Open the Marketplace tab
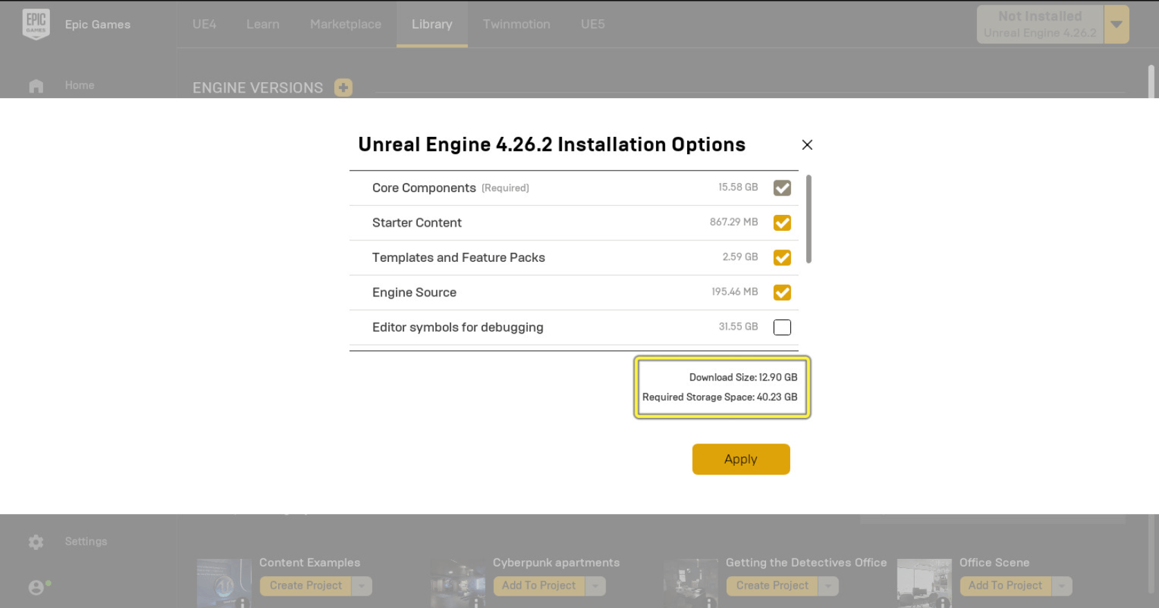Viewport: 1159px width, 608px height. pyautogui.click(x=345, y=24)
